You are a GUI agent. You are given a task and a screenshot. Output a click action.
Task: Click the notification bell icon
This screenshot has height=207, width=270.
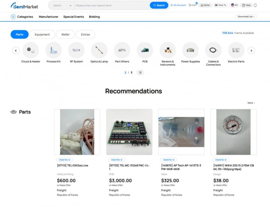[x=255, y=5]
